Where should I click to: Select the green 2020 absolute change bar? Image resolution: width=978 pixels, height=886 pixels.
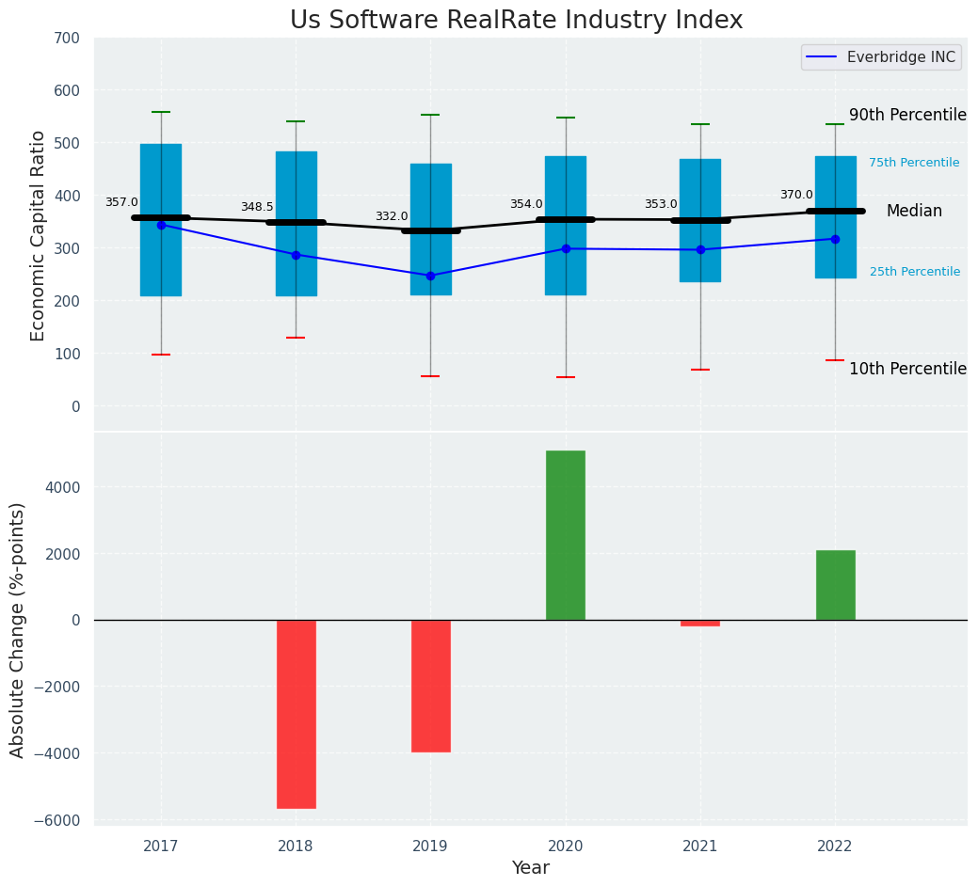565,534
